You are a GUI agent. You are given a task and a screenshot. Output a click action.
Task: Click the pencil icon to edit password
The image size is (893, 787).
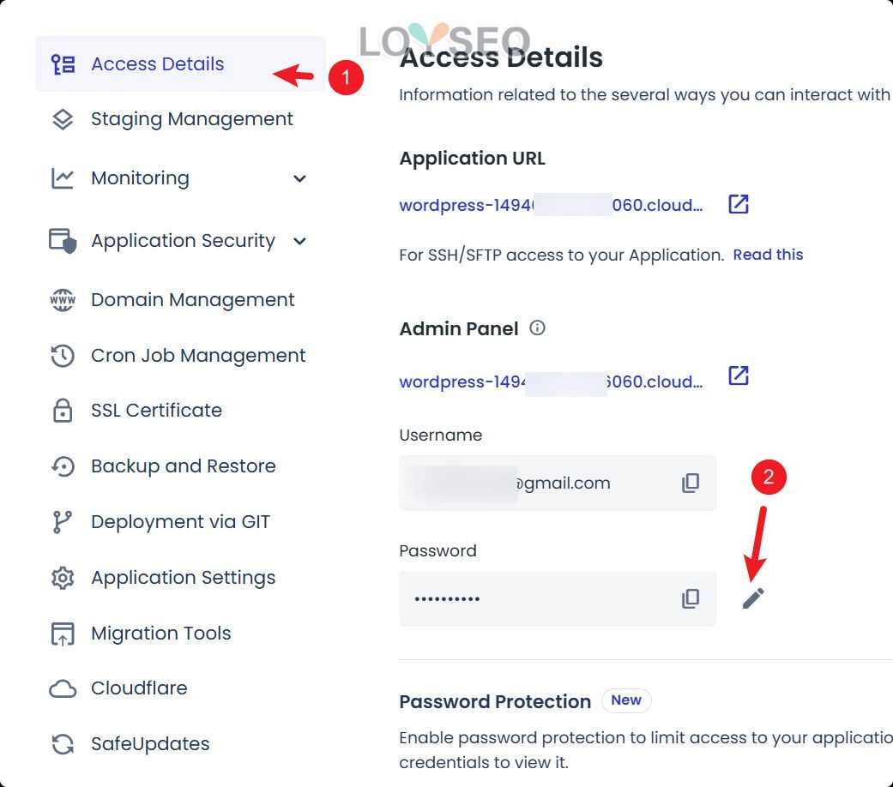click(x=752, y=598)
